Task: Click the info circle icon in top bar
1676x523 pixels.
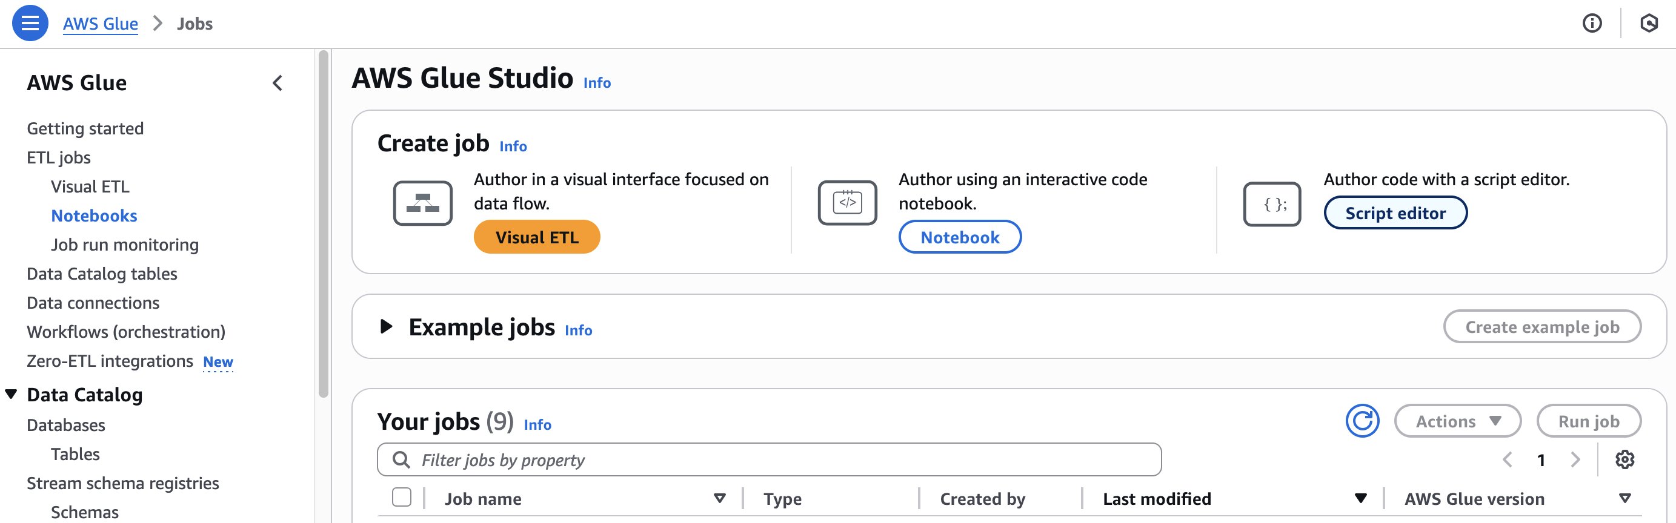Action: (x=1591, y=24)
